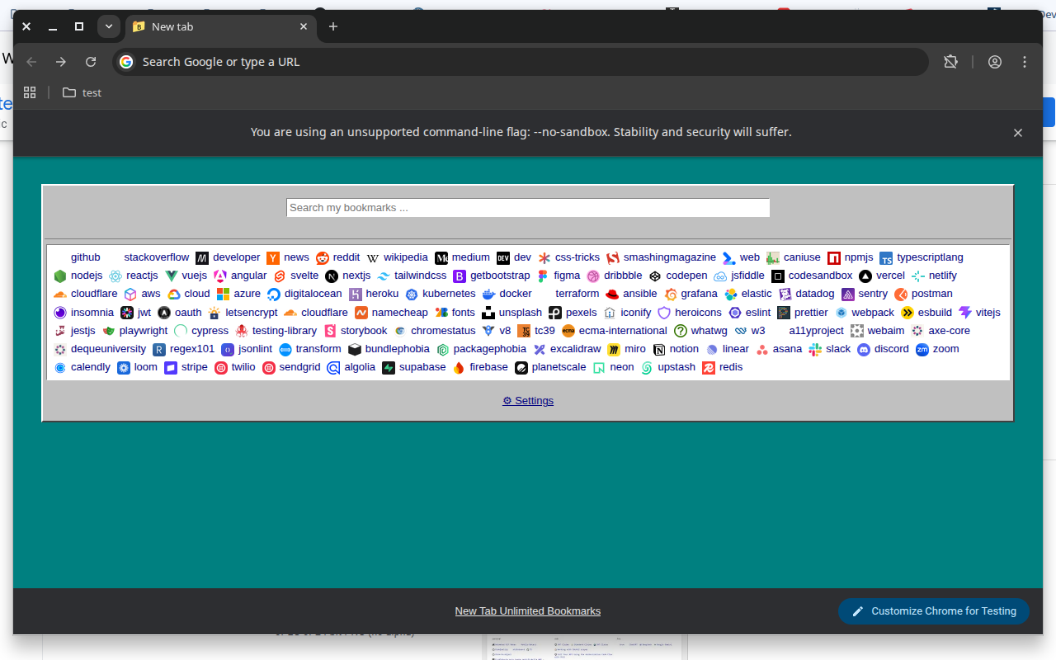Open the Settings link
1056x660 pixels.
[x=528, y=401]
